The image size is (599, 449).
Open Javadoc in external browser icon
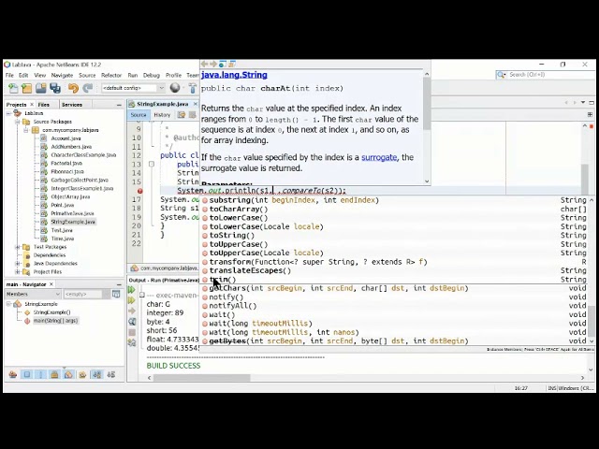coord(223,64)
